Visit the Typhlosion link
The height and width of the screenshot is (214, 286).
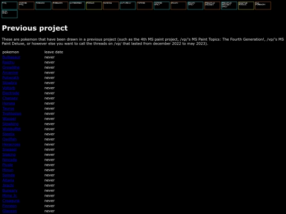tap(12, 114)
